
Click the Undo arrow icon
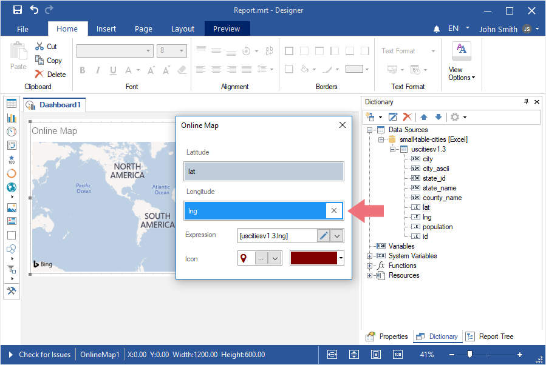[x=33, y=10]
